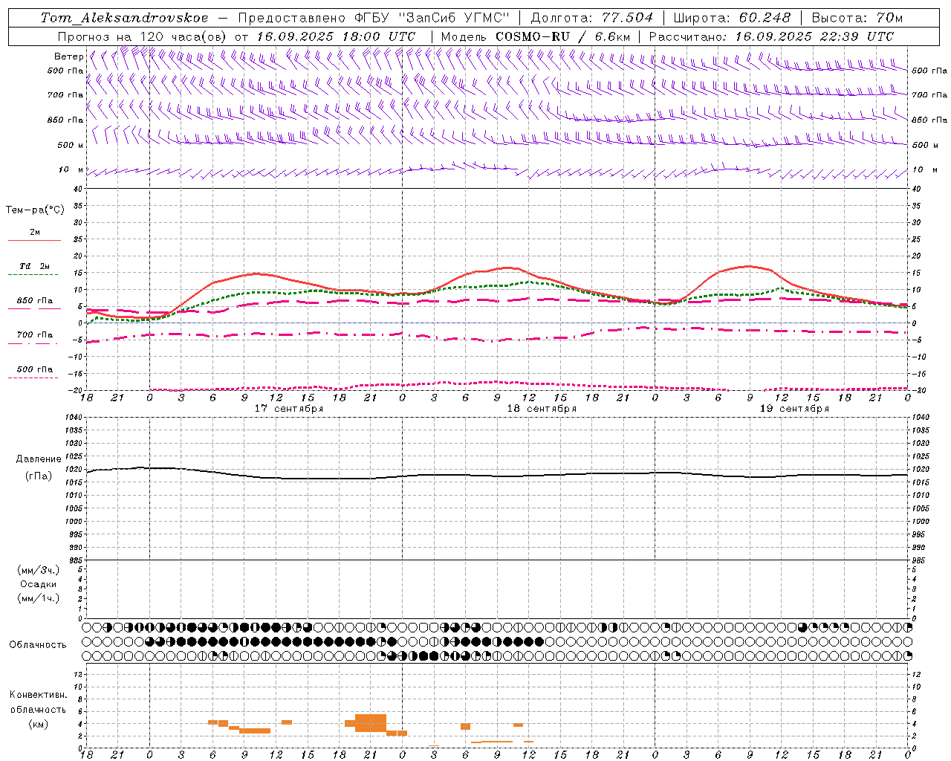Click the Тем-ра(°C) temperature legend title
The height and width of the screenshot is (761, 951).
[x=35, y=210]
